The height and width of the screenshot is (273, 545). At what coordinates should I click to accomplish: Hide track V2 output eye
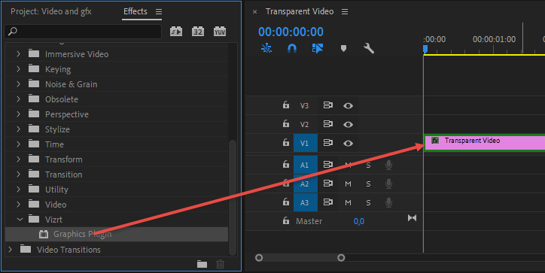348,124
